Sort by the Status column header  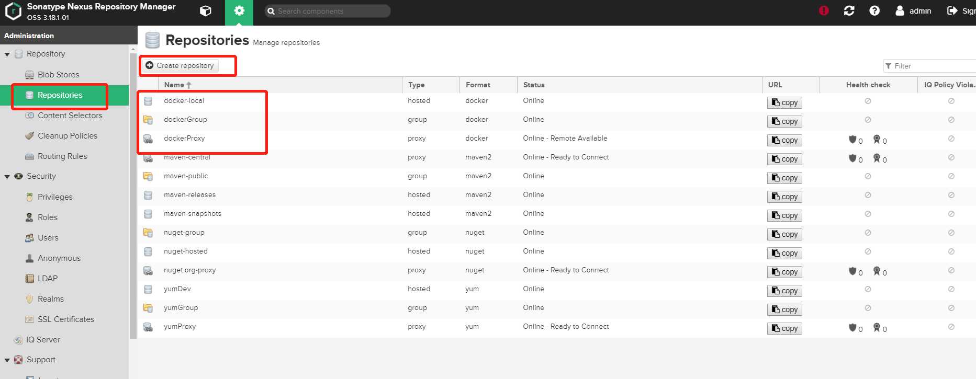click(640, 85)
